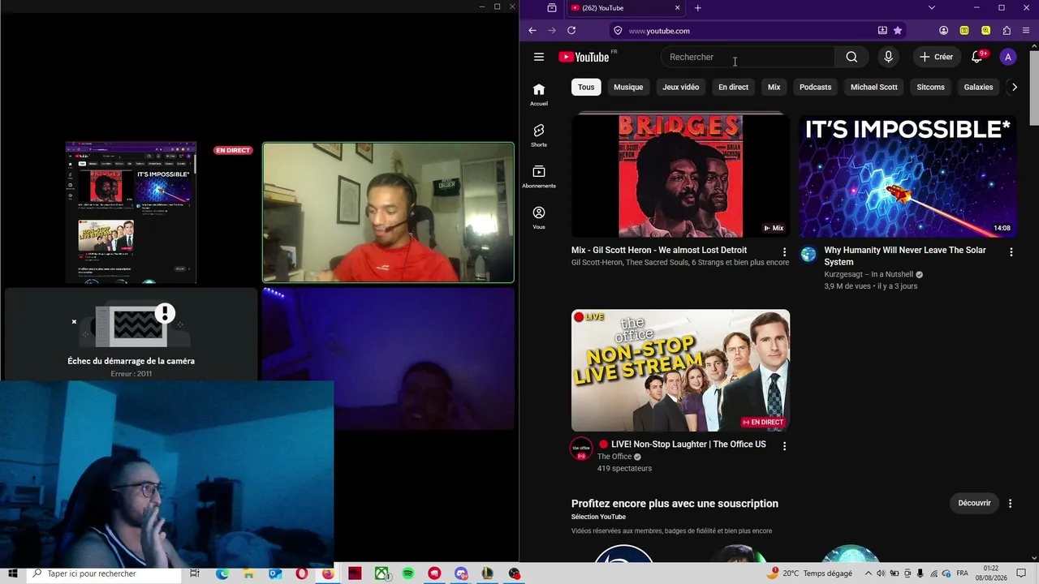Open the weather widget '20°C Temps dégagé'
Viewport: 1039px width, 584px height.
pos(810,573)
